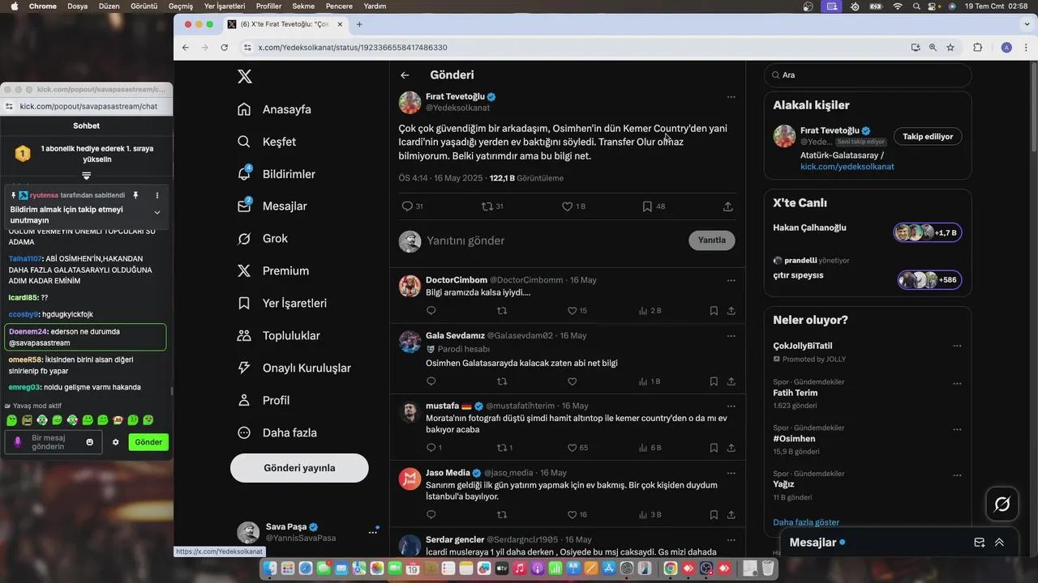
Task: Open more options on mustafa's reply
Action: click(x=731, y=406)
